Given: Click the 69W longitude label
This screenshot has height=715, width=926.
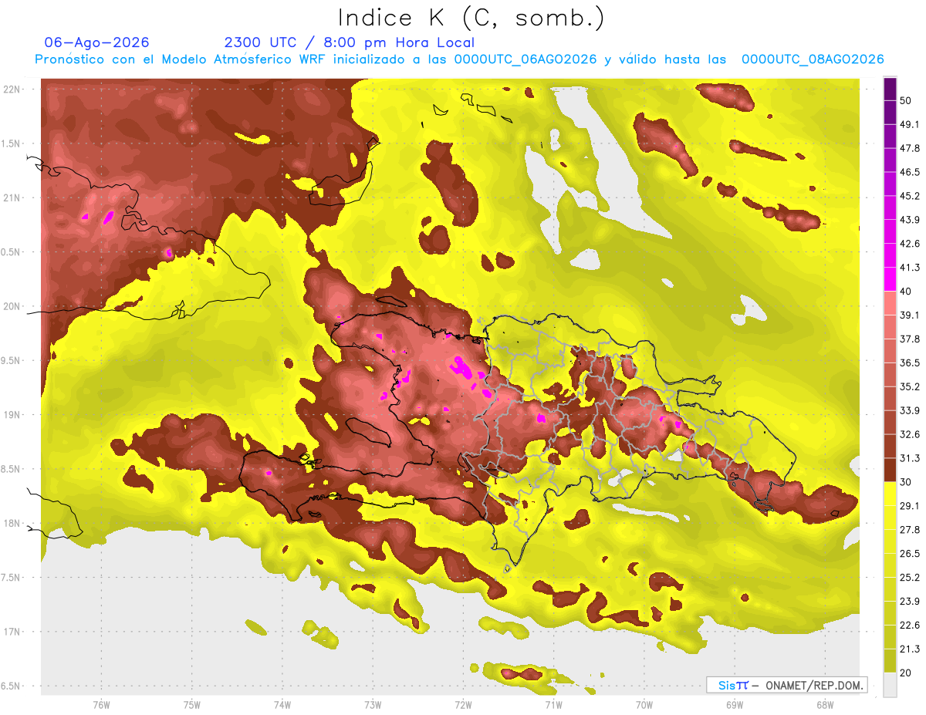Looking at the screenshot, I should coord(735,704).
